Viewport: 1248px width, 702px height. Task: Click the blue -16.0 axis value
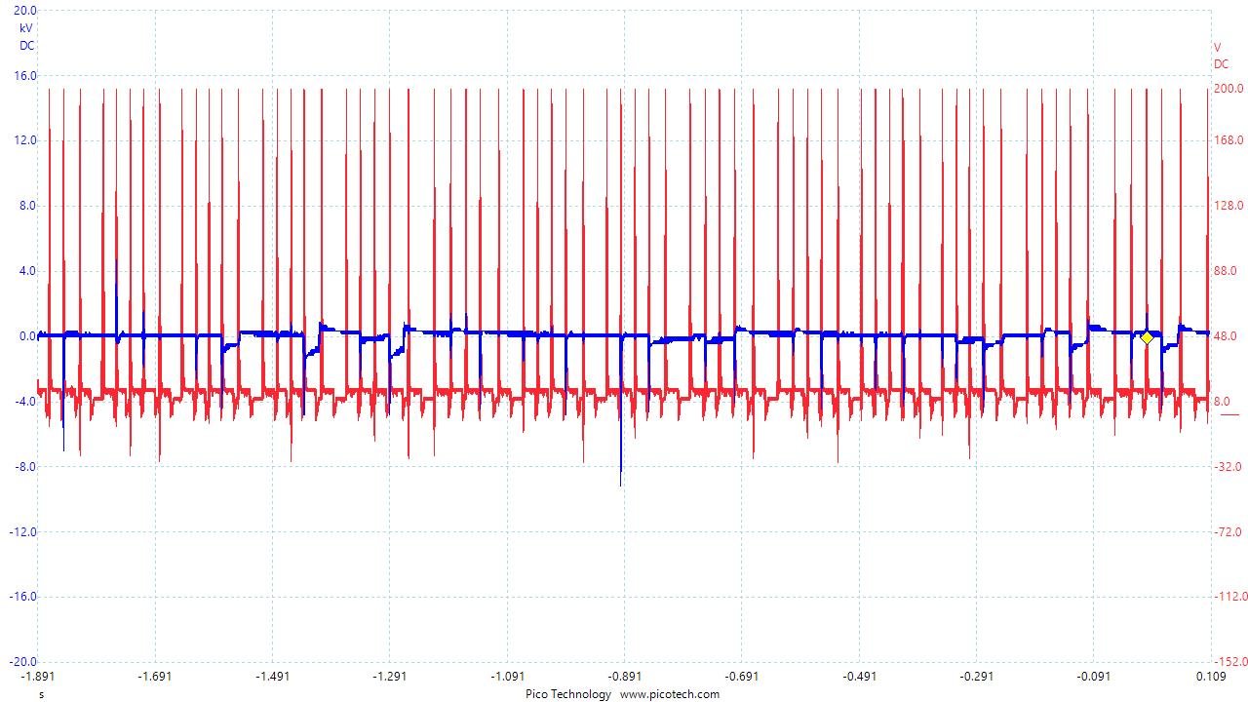coord(22,597)
